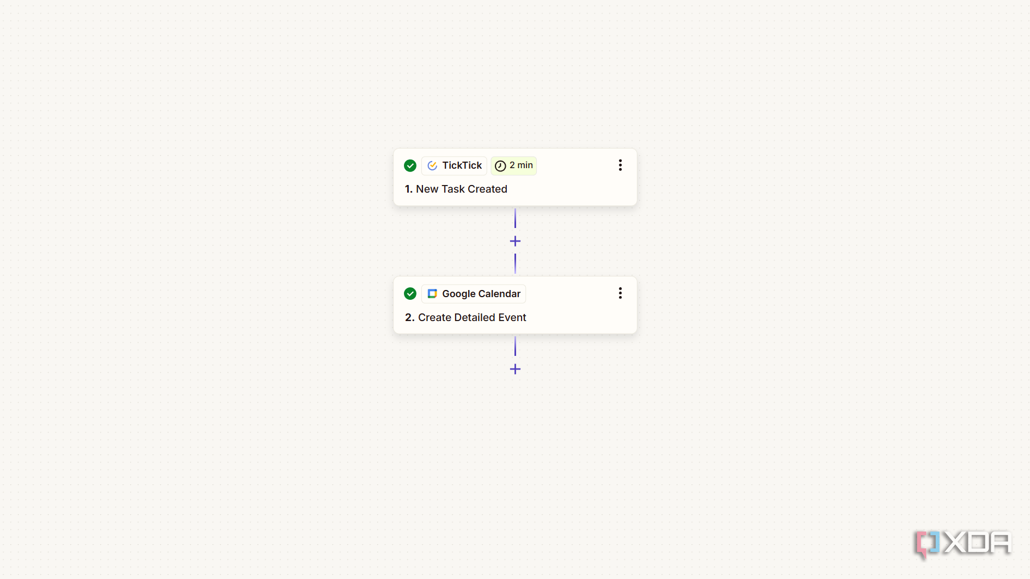Click the Google Calendar app badge
This screenshot has width=1030, height=579.
pos(474,294)
